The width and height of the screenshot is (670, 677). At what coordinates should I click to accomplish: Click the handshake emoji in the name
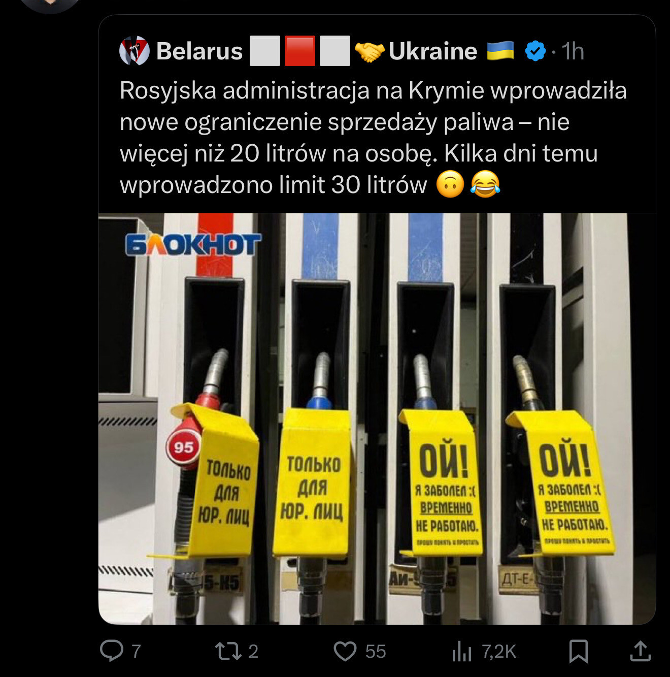click(x=370, y=51)
